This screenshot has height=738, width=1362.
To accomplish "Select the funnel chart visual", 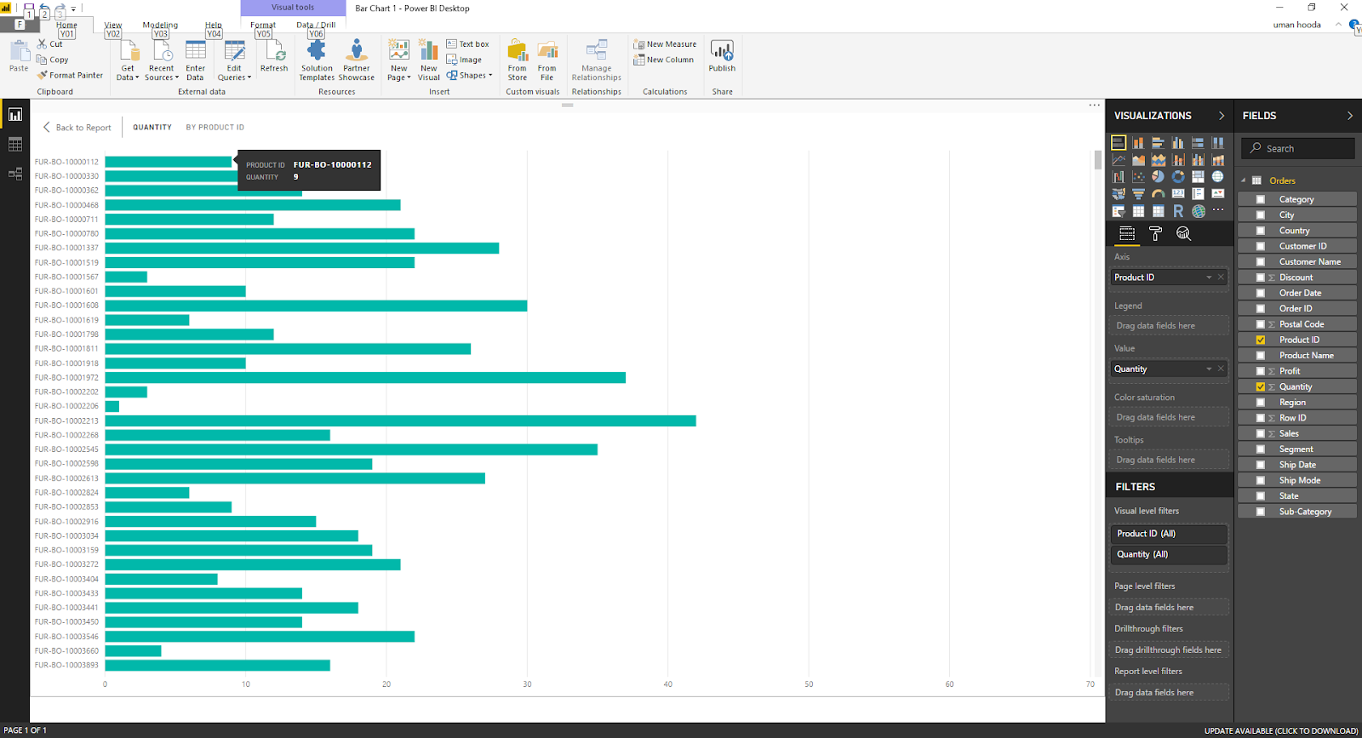I will pos(1138,194).
